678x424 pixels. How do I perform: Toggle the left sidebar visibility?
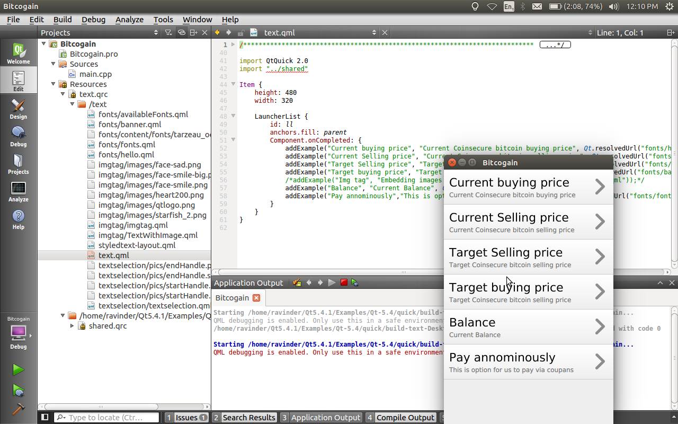tap(45, 417)
